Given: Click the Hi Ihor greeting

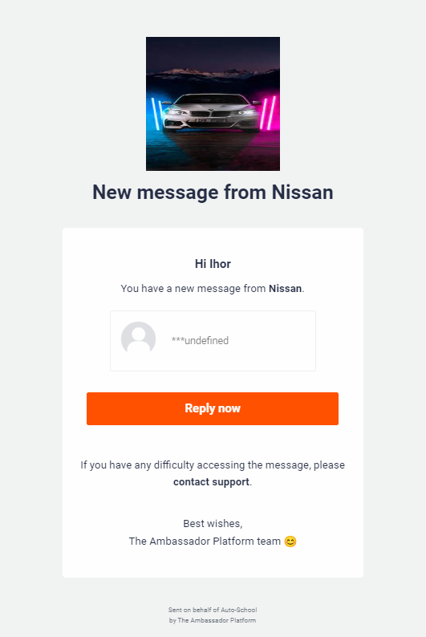Looking at the screenshot, I should [x=213, y=264].
